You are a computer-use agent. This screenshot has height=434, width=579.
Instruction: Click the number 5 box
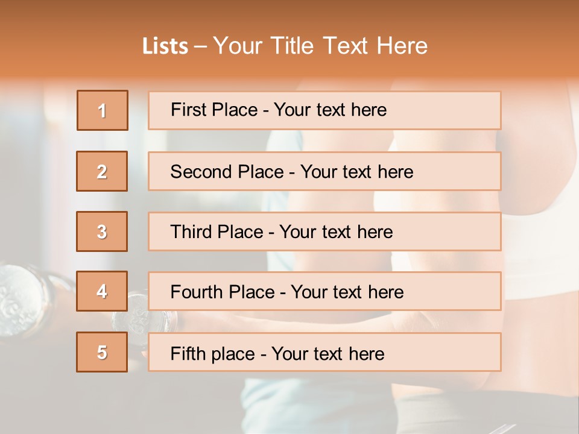click(102, 352)
